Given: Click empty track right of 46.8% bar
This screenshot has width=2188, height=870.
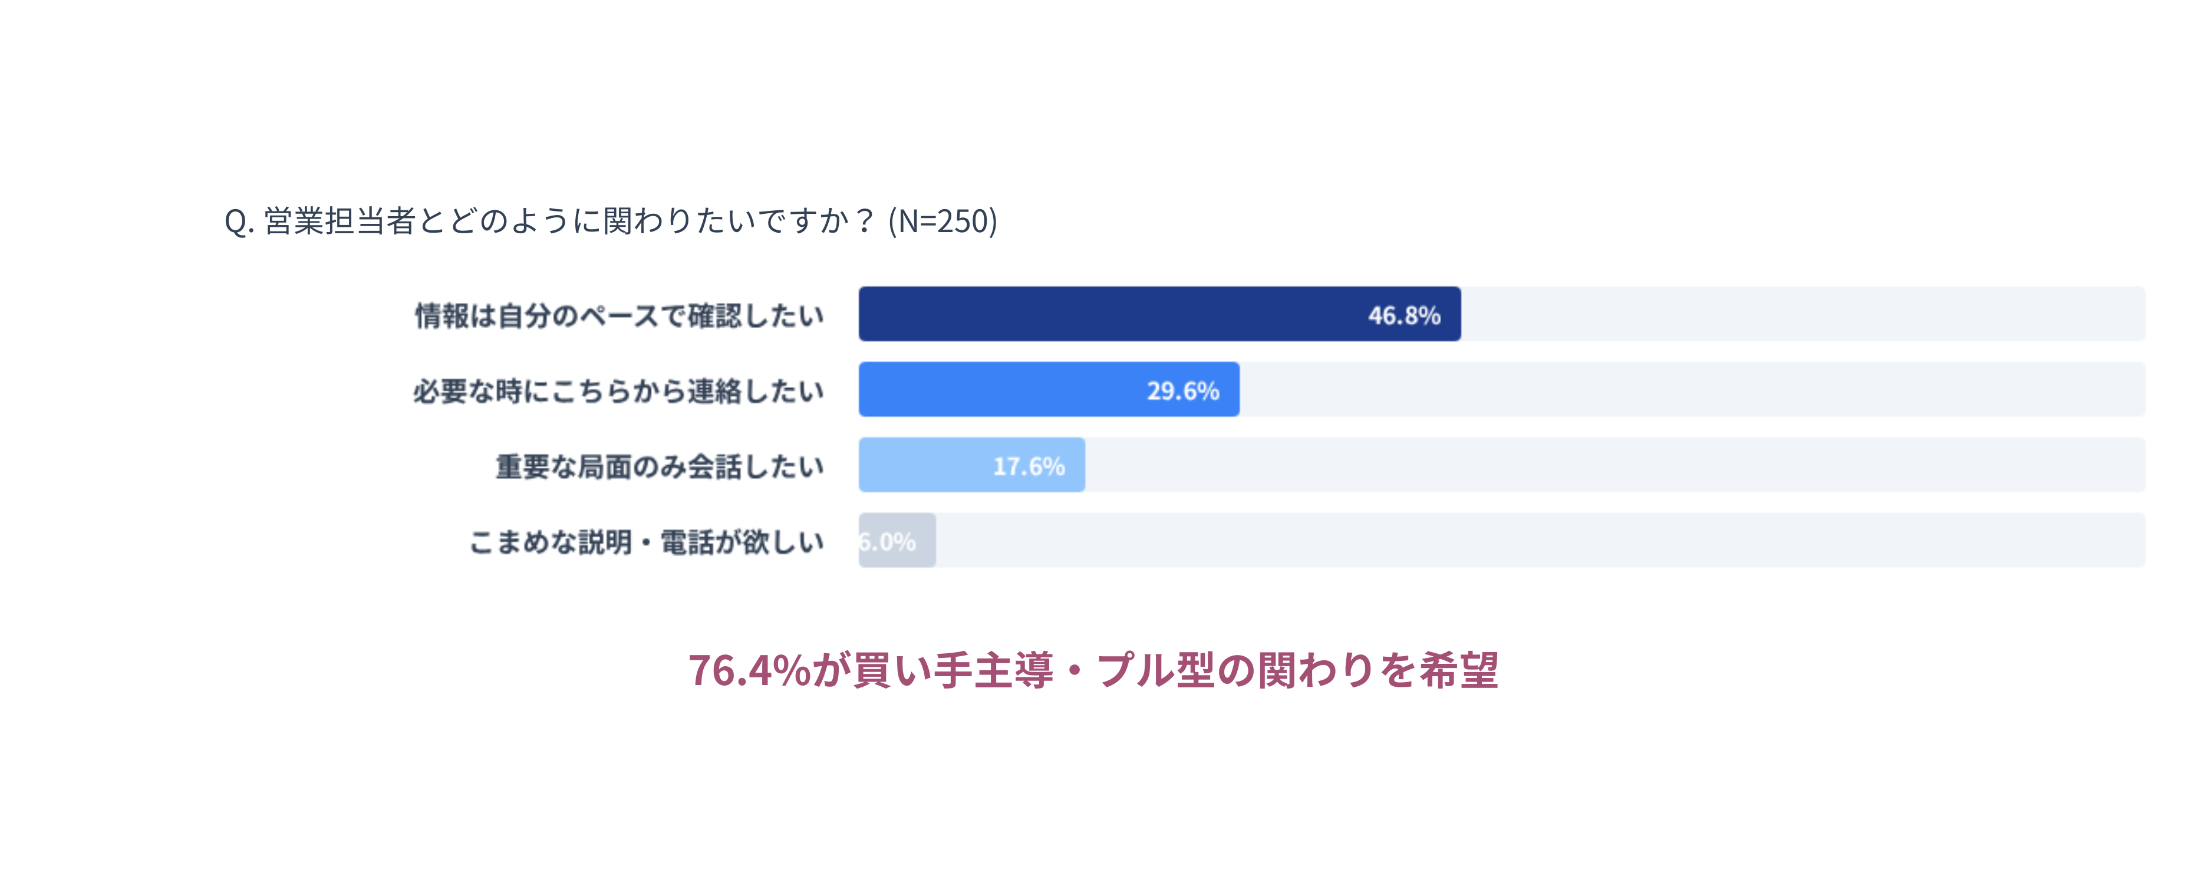Looking at the screenshot, I should (1801, 314).
